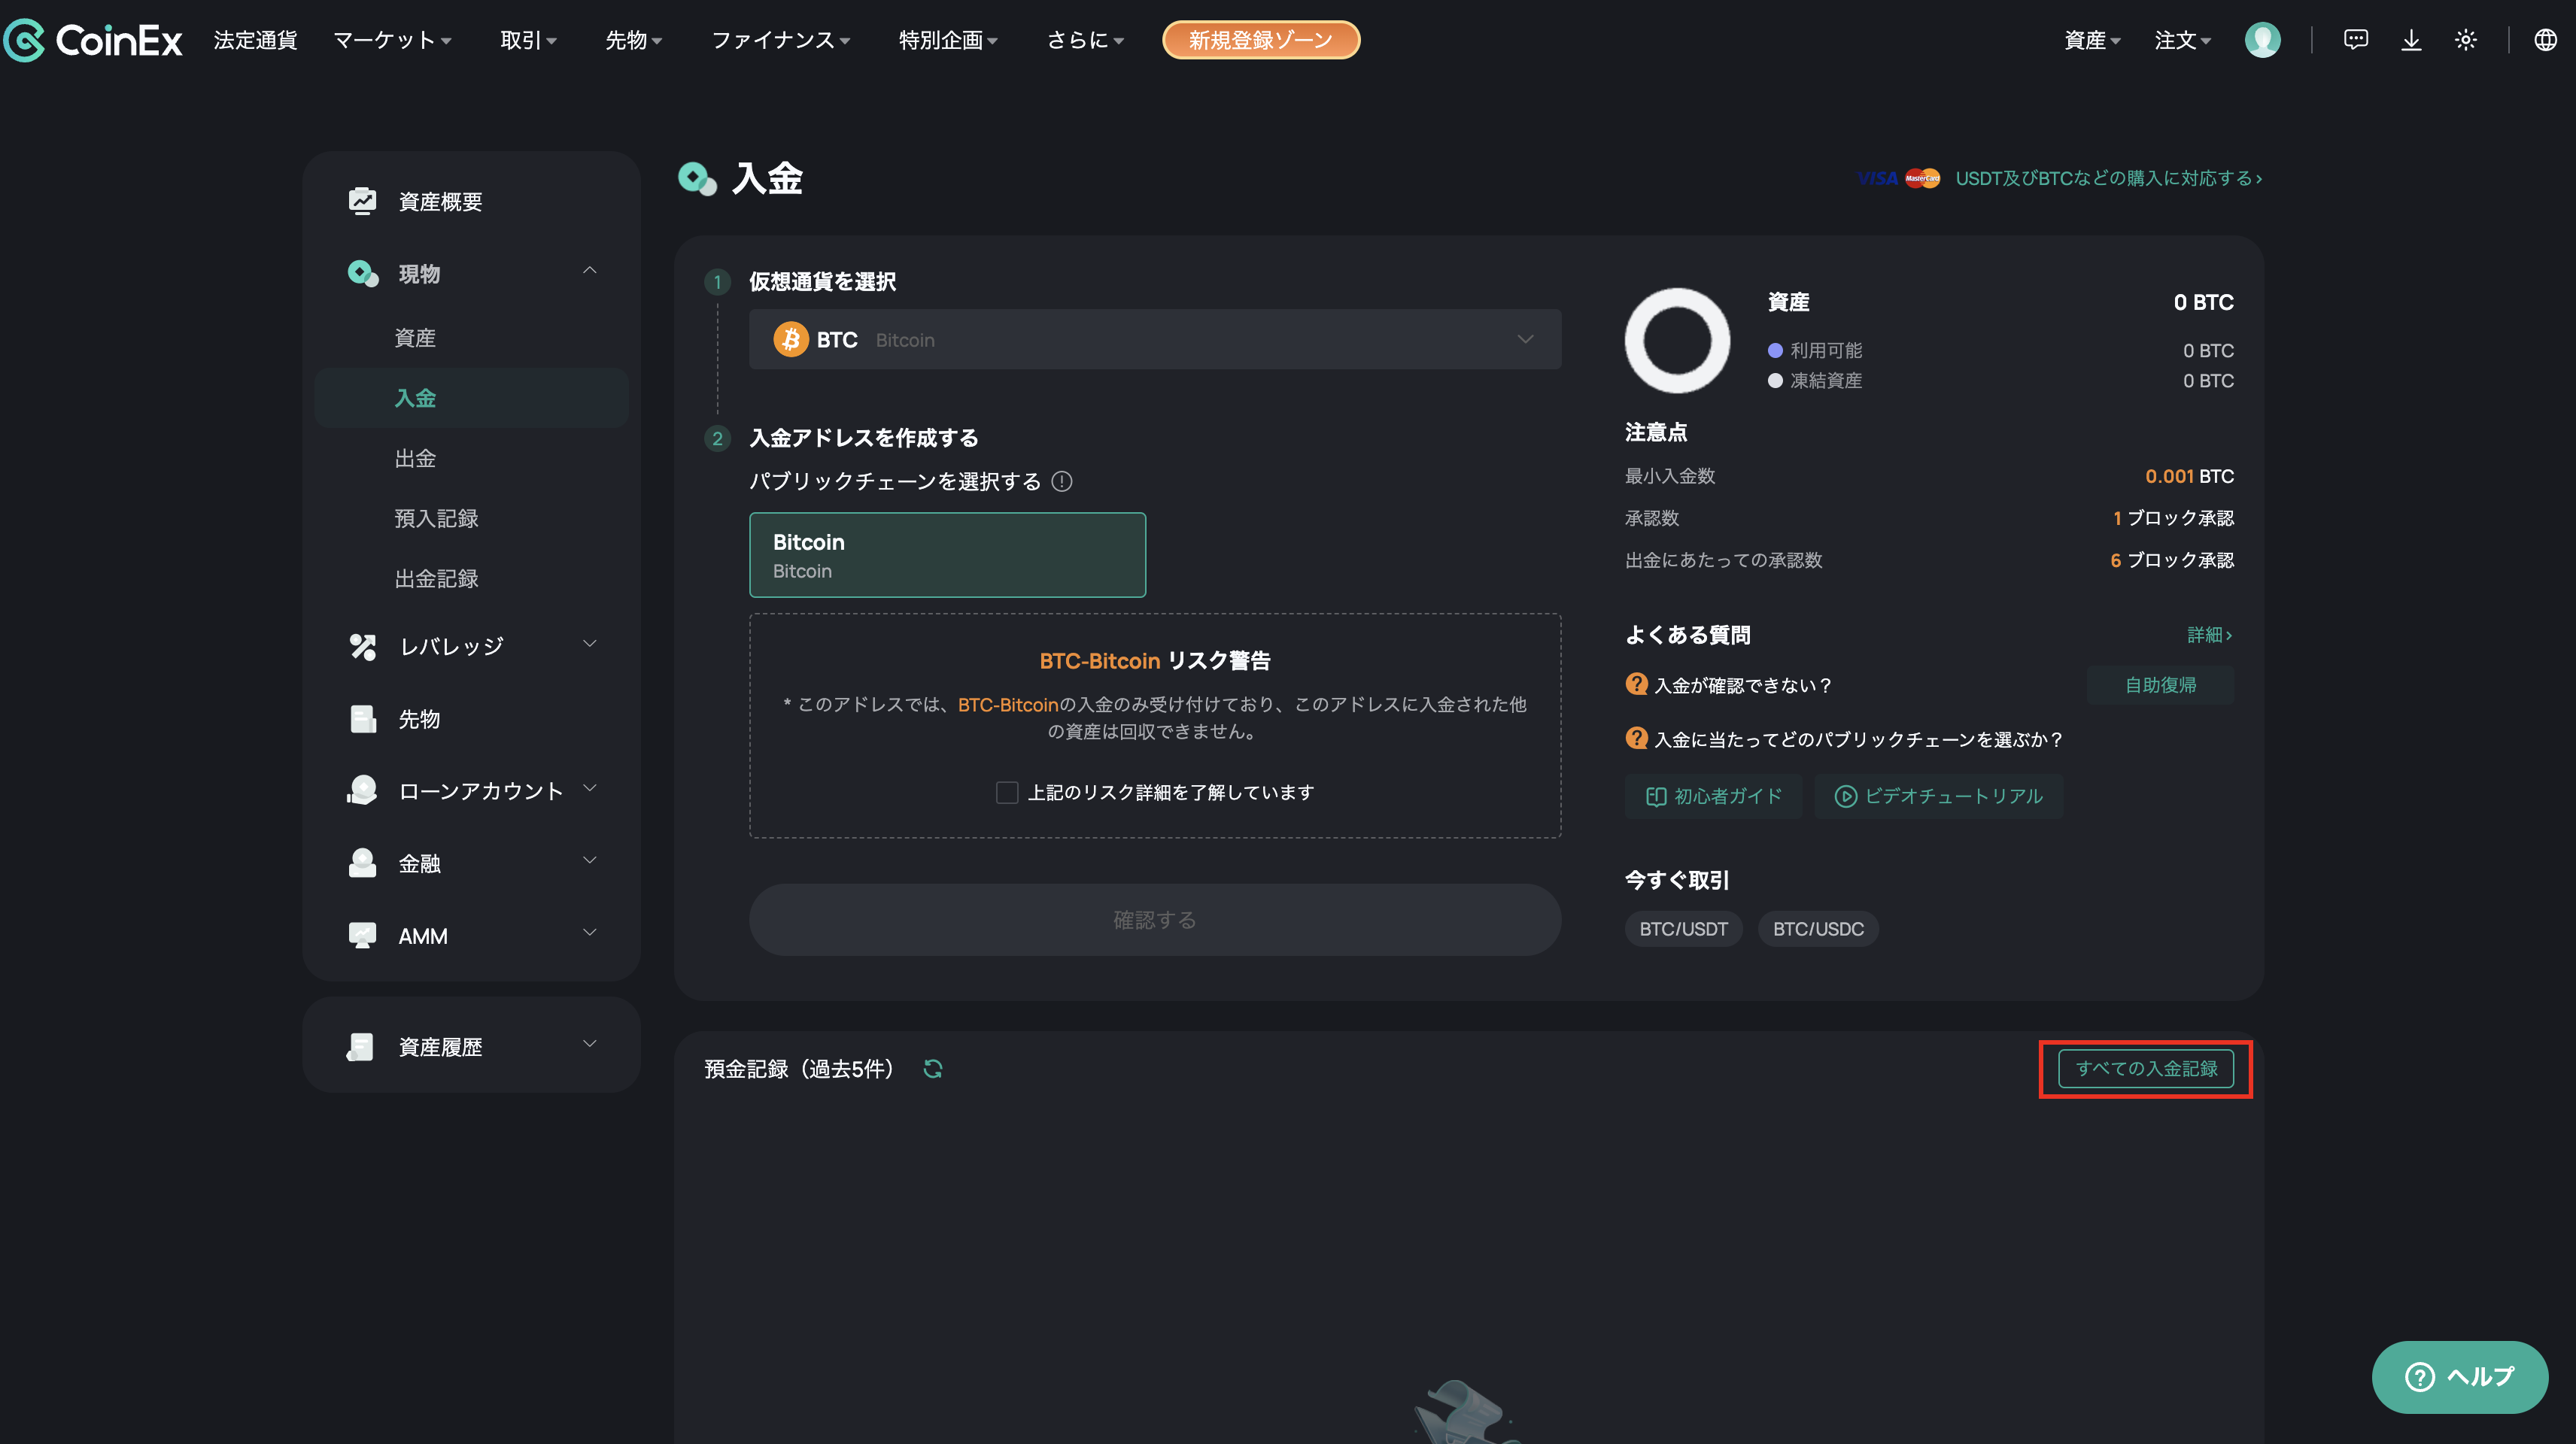This screenshot has height=1444, width=2576.
Task: Open 出金記録 in sidebar
Action: (436, 578)
